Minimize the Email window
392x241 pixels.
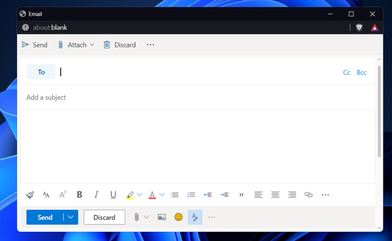(x=330, y=14)
